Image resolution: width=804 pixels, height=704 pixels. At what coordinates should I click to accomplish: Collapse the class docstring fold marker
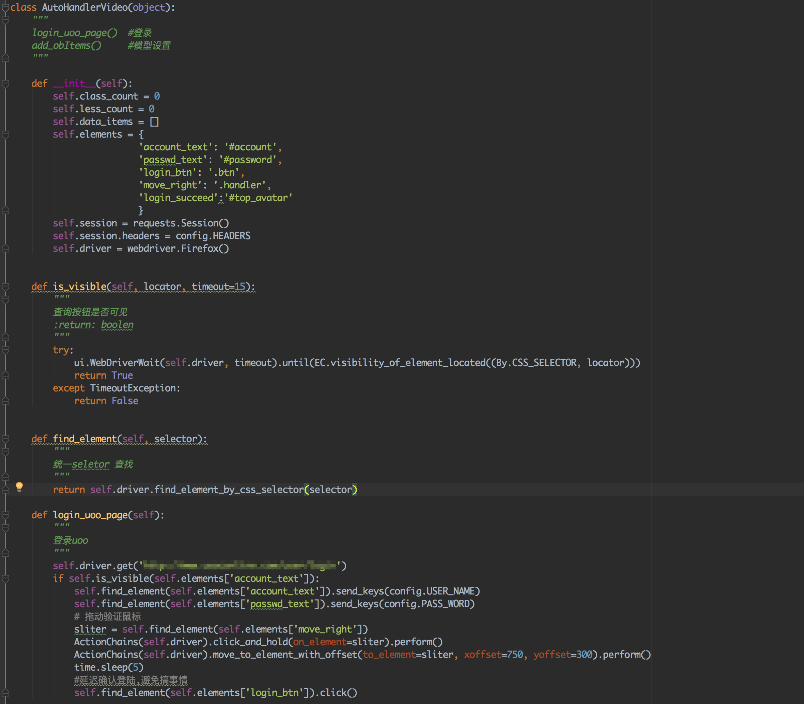coord(5,20)
